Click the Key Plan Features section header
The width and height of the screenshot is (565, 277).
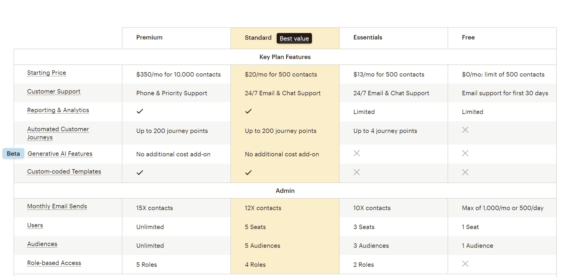point(285,57)
